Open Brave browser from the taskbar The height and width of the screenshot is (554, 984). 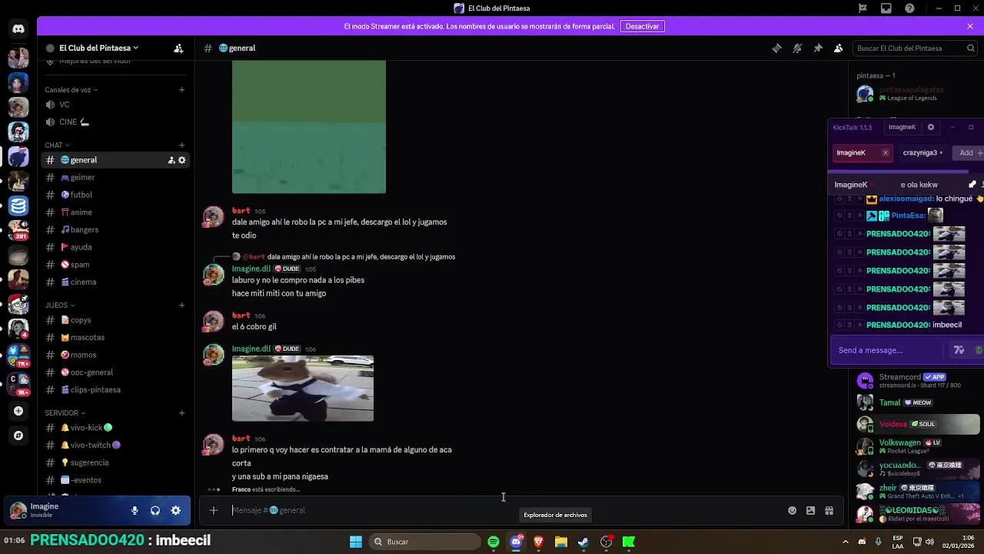click(538, 542)
